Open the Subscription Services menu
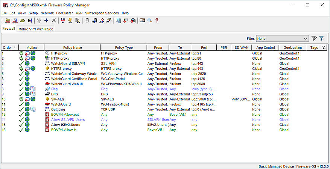This screenshot has width=330, height=169. pos(102,13)
